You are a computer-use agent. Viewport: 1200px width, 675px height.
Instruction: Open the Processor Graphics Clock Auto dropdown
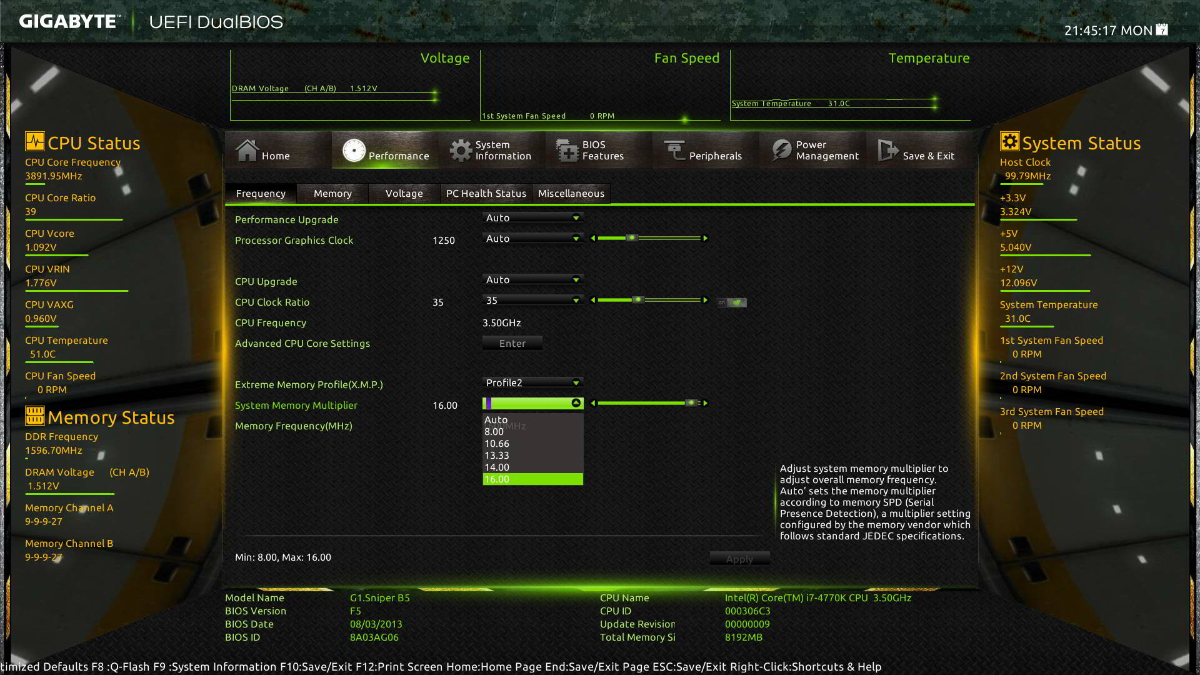(533, 238)
